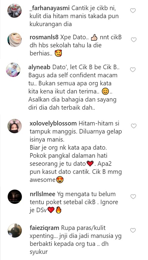Tap heart beside alyneab's comment
Image resolution: width=148 pixels, height=260 pixels.
pos(133,70)
